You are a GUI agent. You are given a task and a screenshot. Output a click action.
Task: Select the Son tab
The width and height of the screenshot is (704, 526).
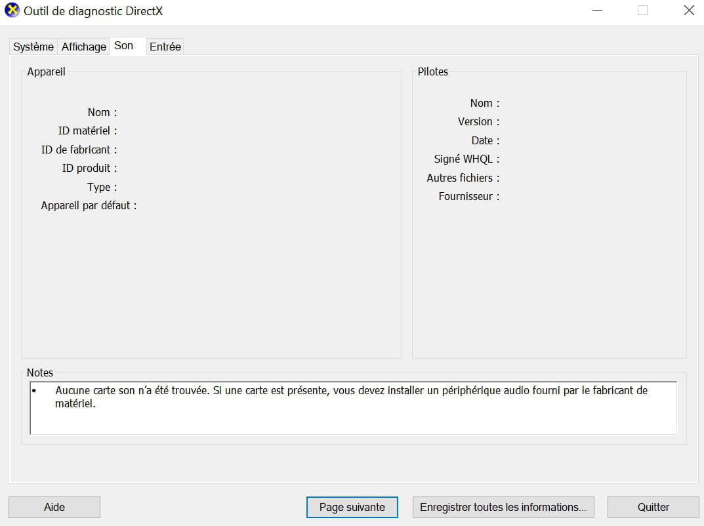click(x=127, y=46)
